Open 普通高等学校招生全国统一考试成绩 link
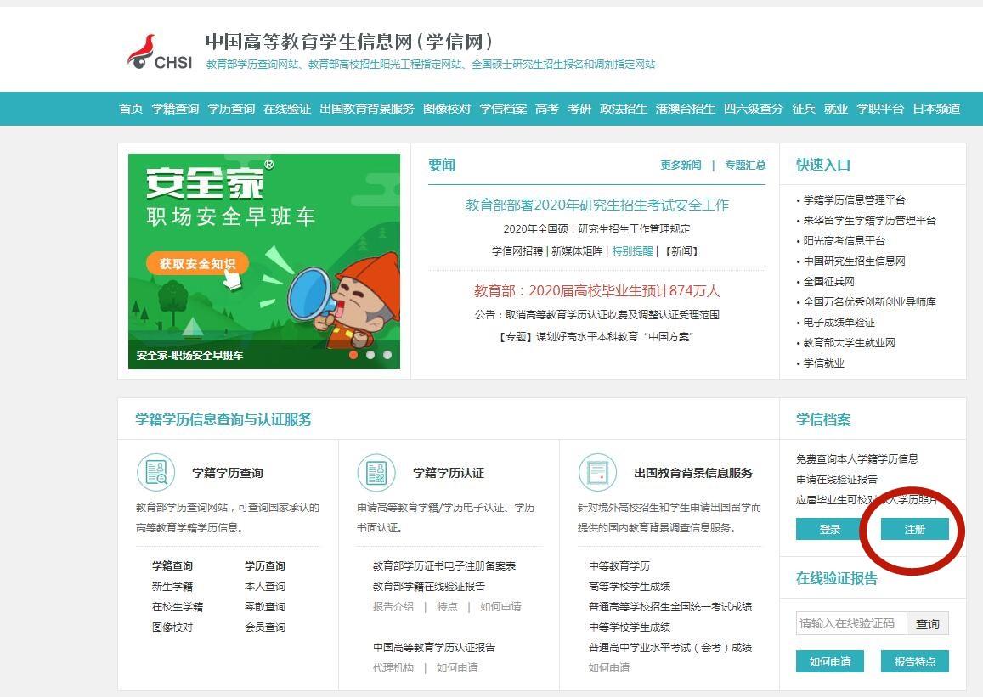 click(x=670, y=607)
